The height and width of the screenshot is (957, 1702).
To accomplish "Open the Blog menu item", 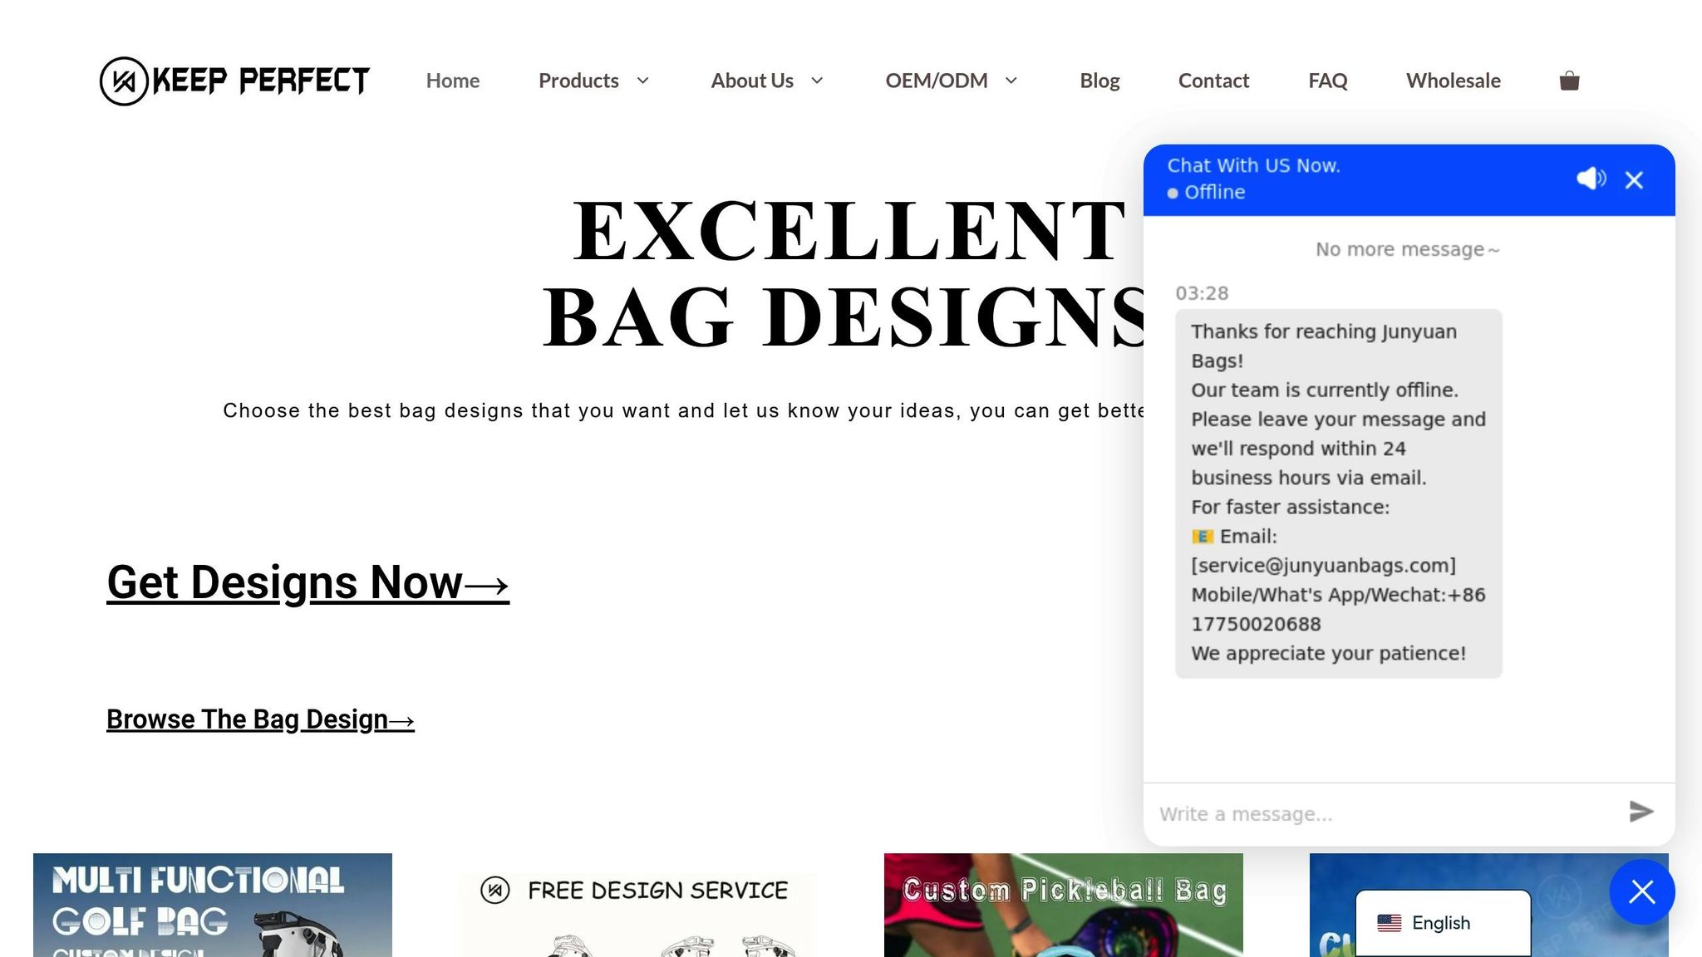I will pyautogui.click(x=1099, y=81).
